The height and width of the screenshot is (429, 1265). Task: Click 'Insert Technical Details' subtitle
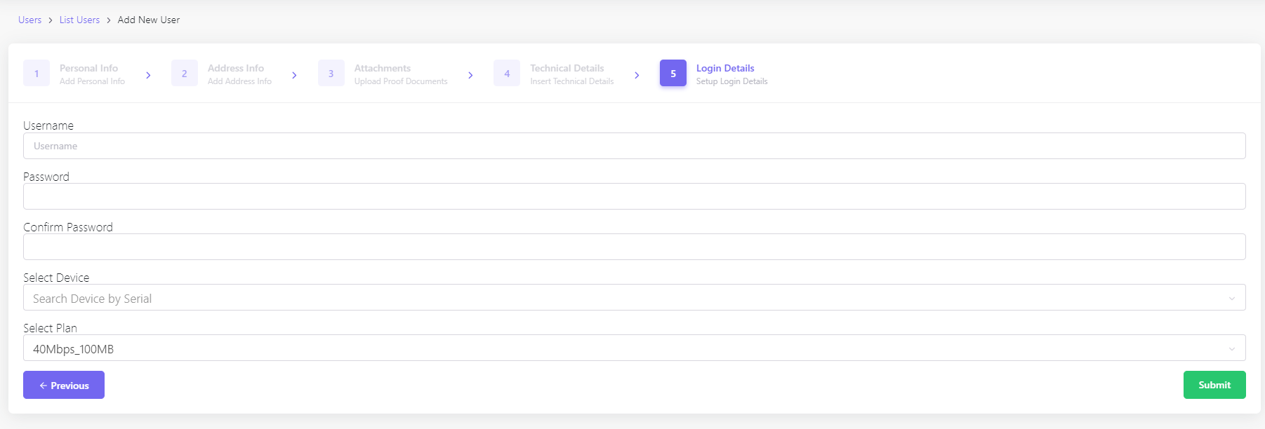point(572,81)
